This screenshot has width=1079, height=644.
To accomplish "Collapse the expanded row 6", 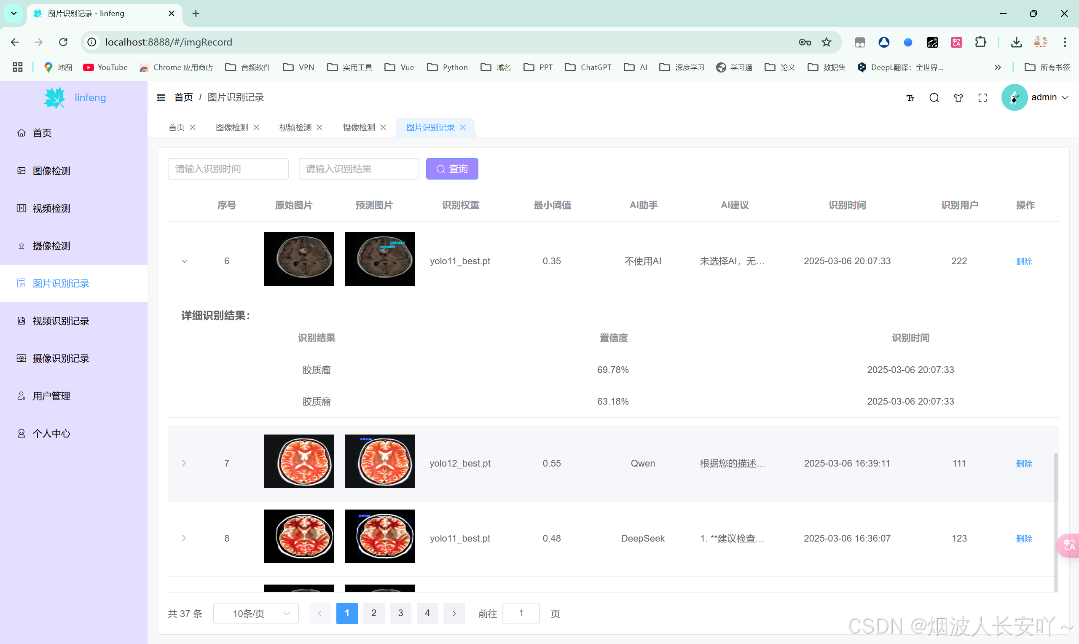I will point(184,261).
